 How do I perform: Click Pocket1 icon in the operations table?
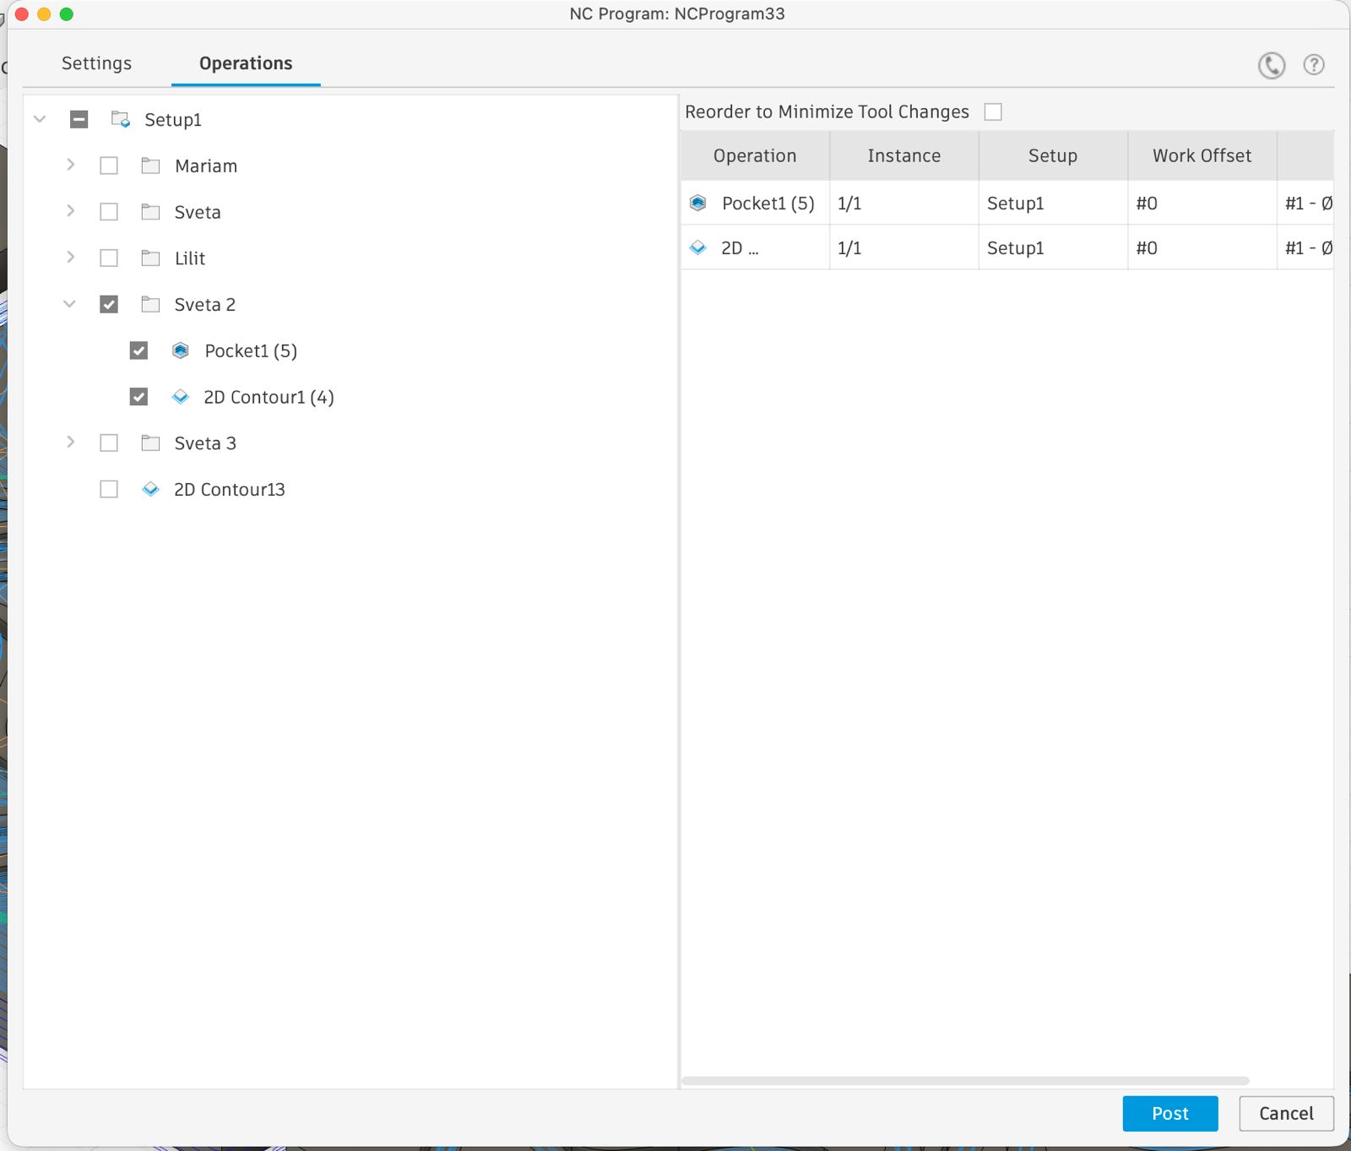coord(698,204)
